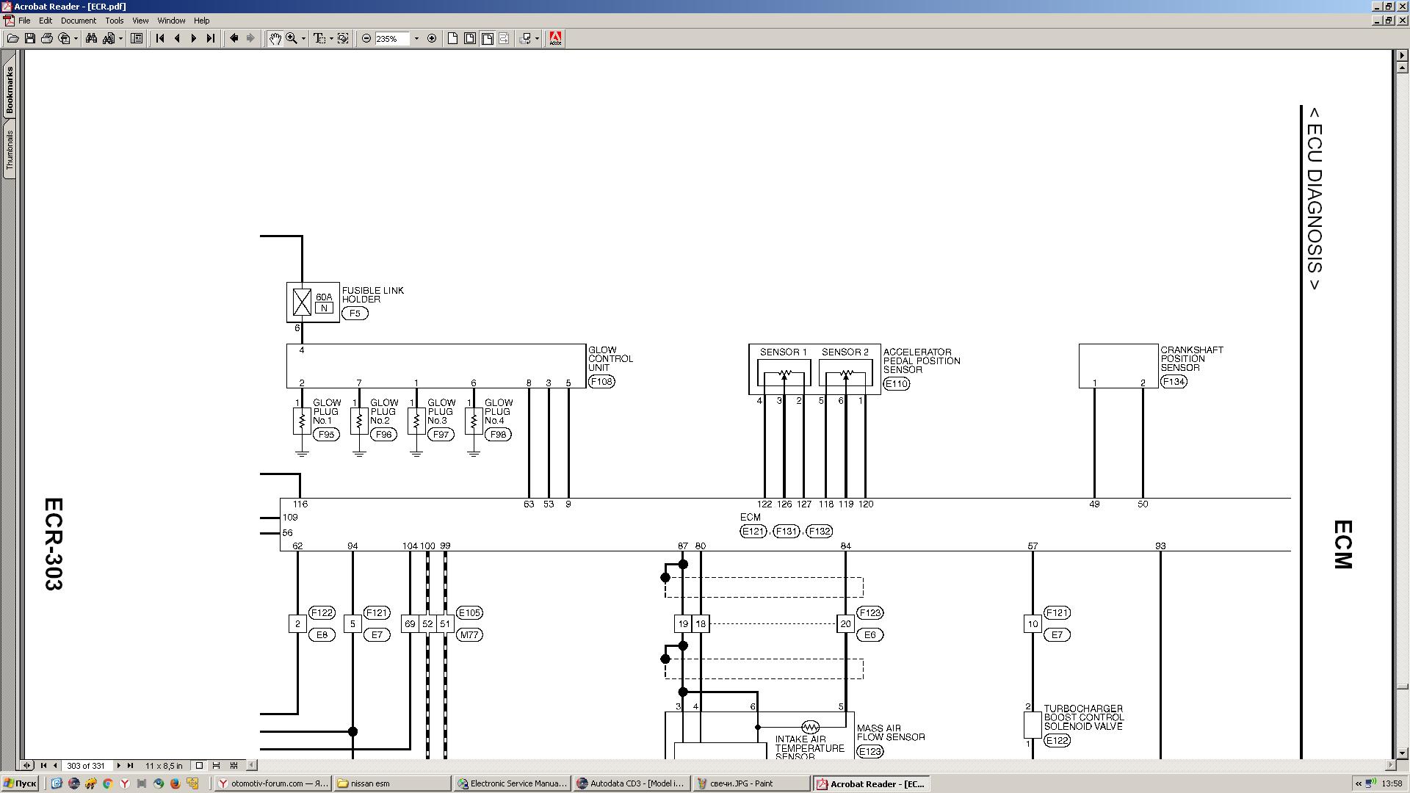Open the zoom percentage dropdown arrow

416,38
